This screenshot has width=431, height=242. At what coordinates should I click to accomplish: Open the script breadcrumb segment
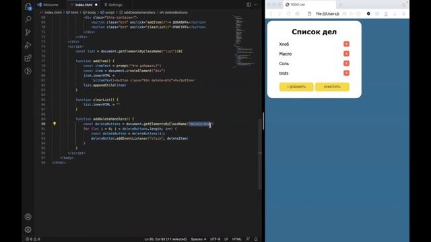pos(108,13)
